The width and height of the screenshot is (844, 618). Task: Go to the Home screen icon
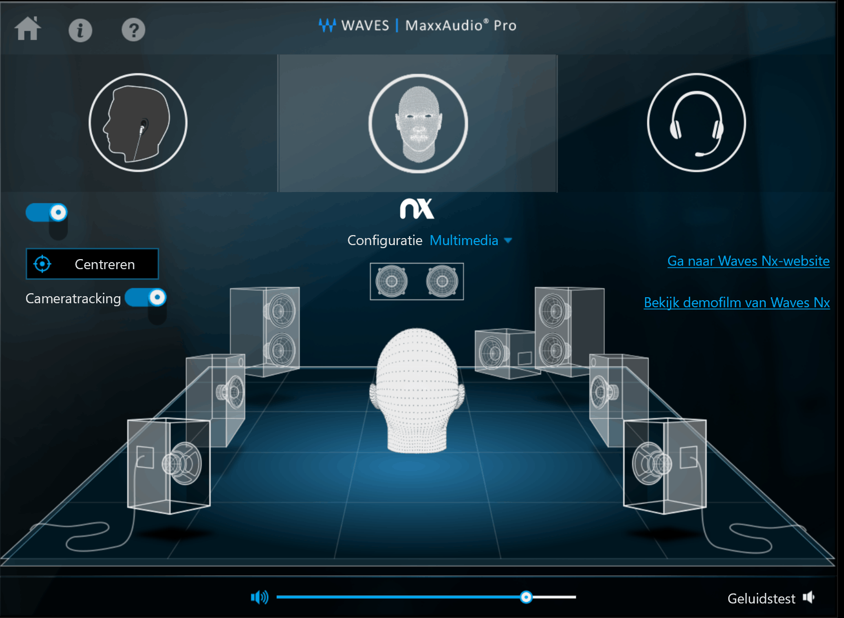click(28, 28)
